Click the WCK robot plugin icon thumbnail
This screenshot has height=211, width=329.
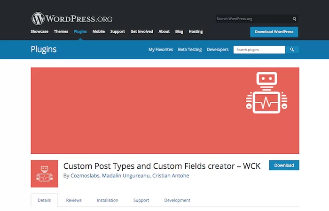click(x=45, y=174)
